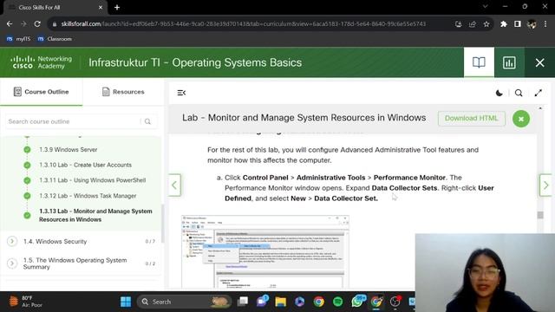
Task: Click the install app icon in the address bar
Action: (459, 24)
